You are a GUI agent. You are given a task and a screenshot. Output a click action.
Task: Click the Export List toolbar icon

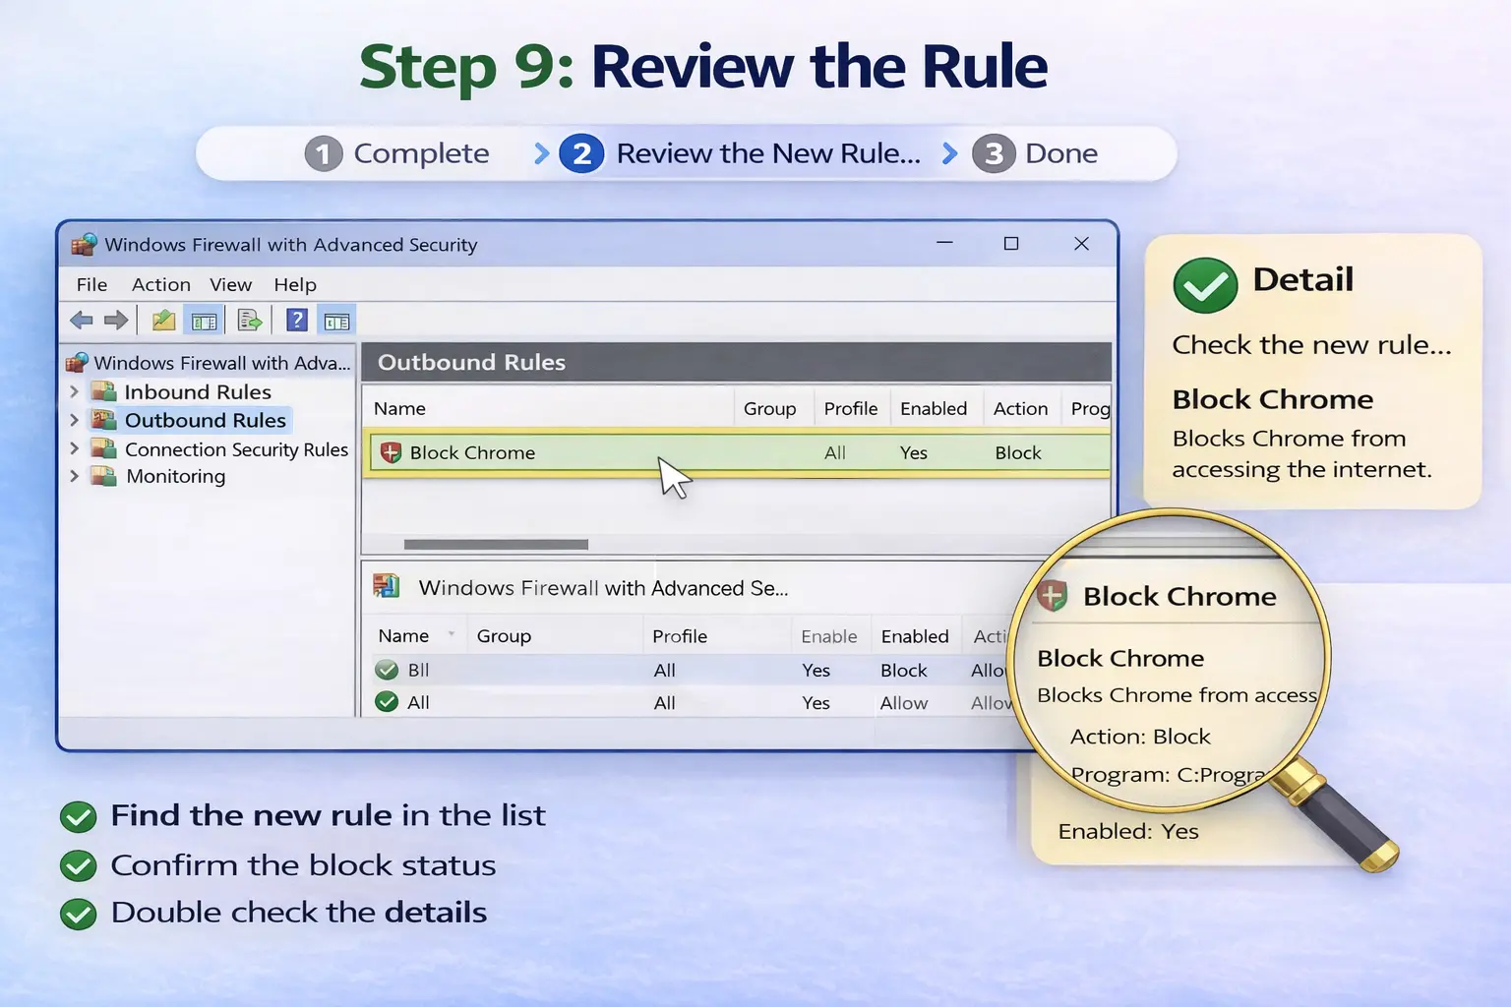[249, 321]
